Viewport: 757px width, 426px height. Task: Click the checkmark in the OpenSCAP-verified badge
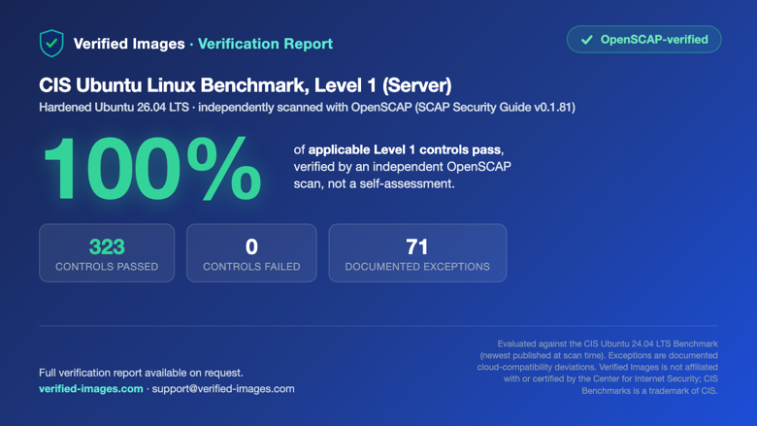[x=586, y=40]
